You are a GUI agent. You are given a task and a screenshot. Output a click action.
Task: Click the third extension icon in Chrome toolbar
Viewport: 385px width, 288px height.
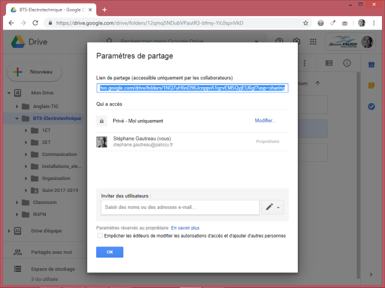point(345,23)
